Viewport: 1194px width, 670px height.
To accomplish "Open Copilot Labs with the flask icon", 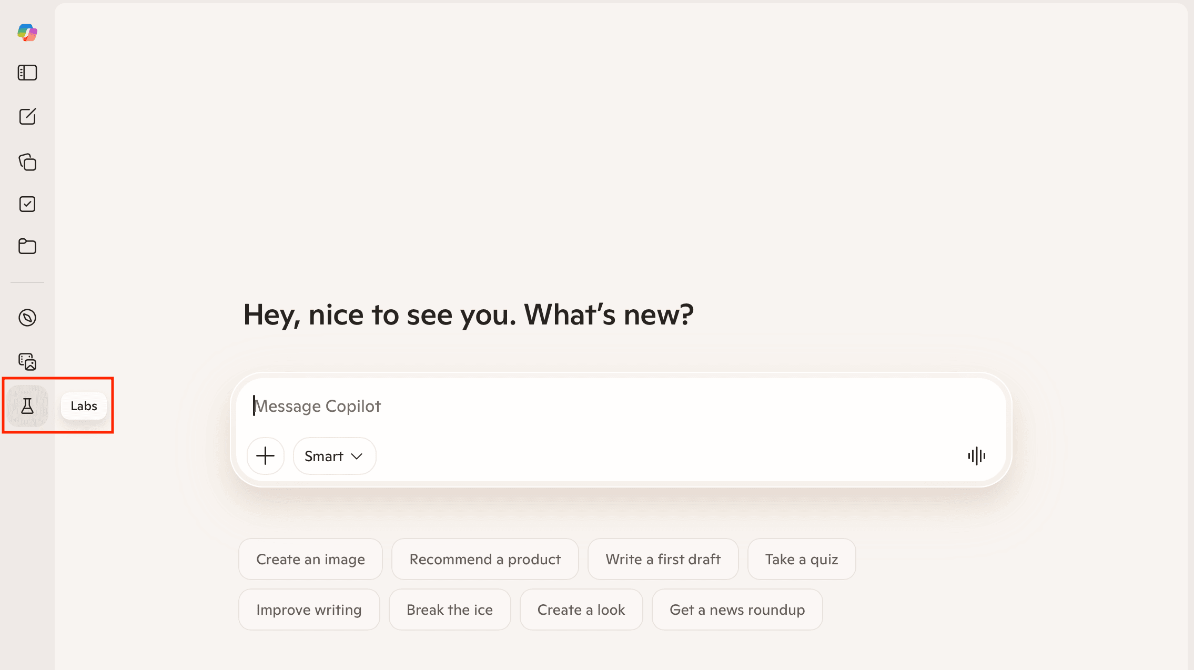I will (27, 405).
